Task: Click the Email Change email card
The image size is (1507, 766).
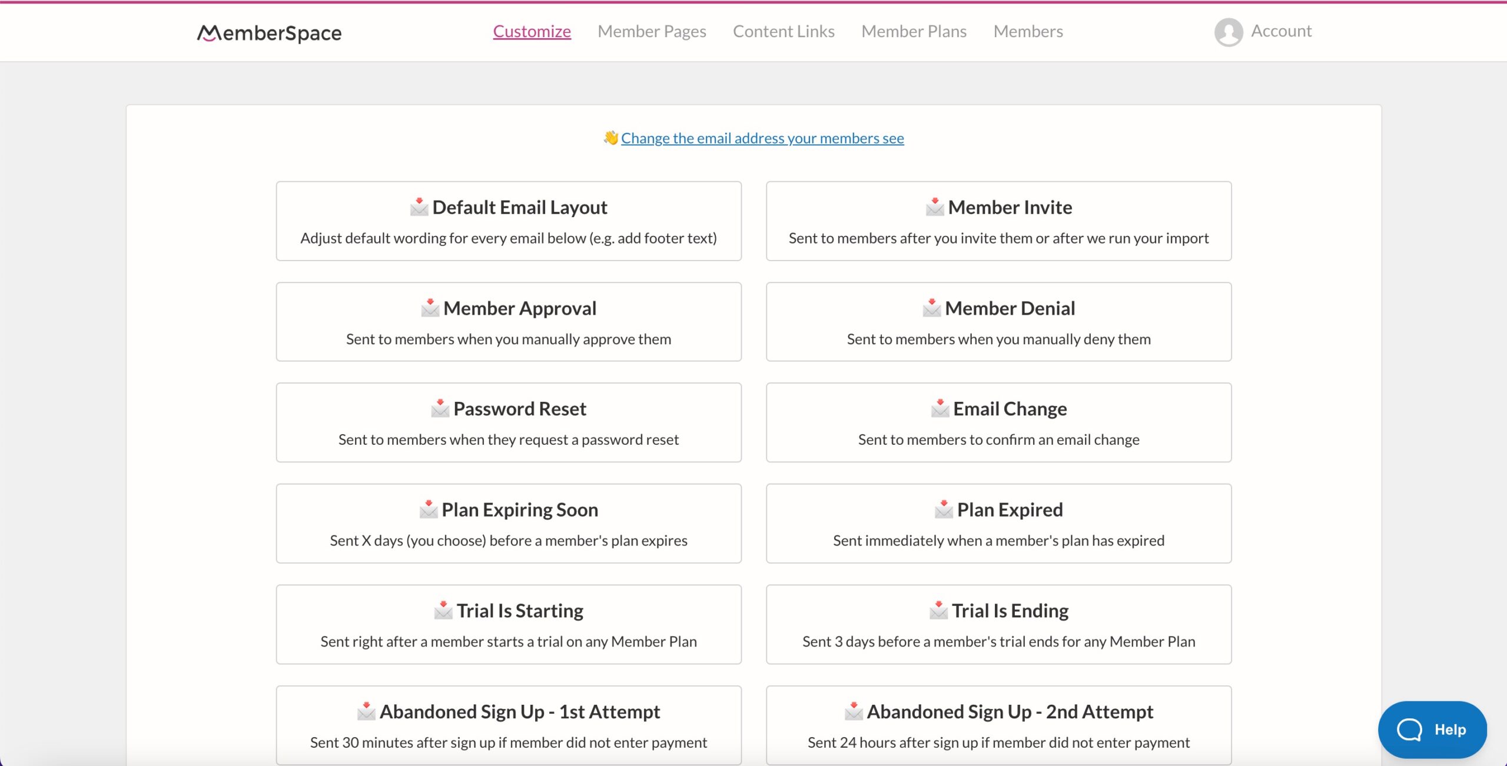Action: point(999,421)
